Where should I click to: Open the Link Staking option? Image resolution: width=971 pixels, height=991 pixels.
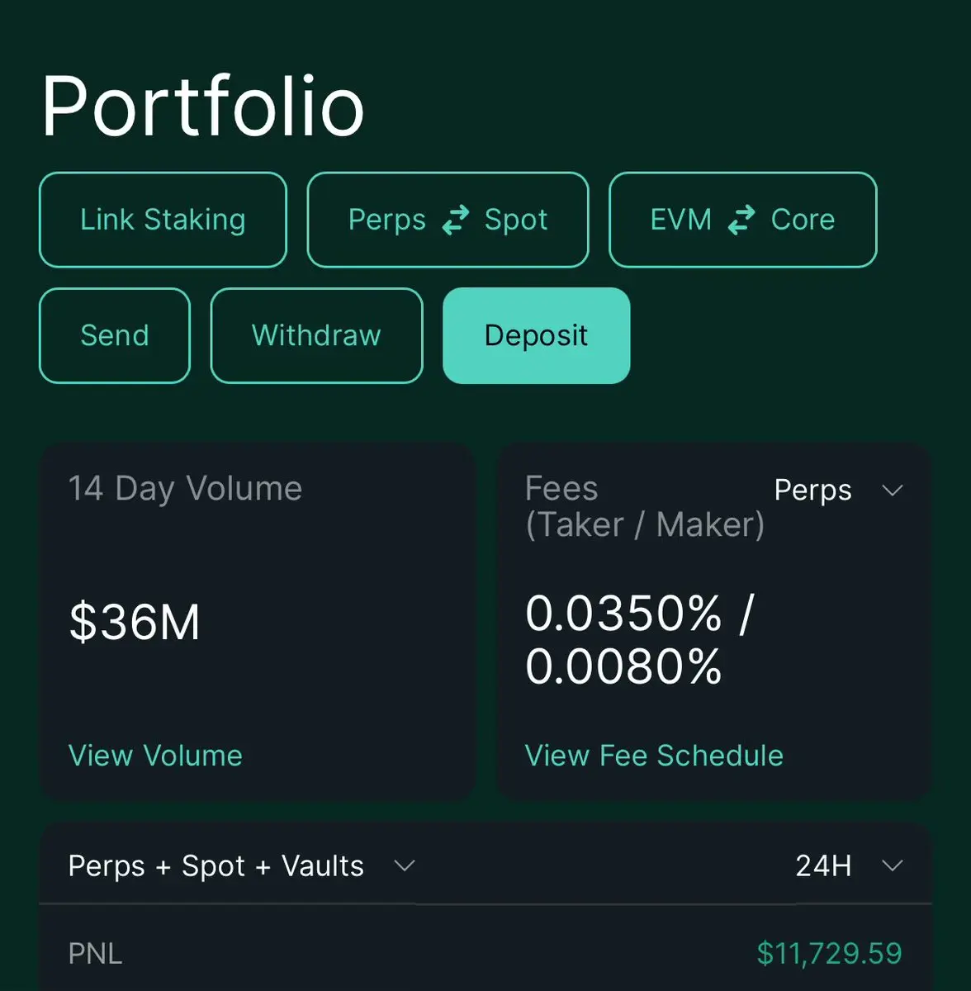(x=163, y=220)
